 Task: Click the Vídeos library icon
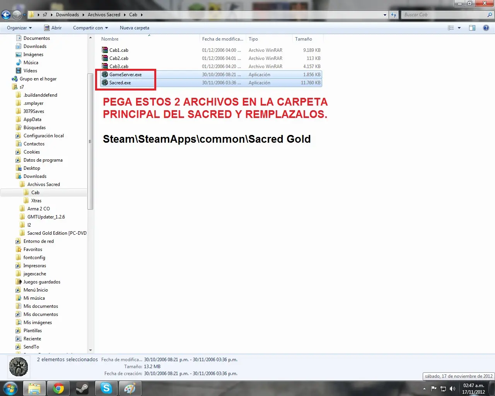coord(19,71)
